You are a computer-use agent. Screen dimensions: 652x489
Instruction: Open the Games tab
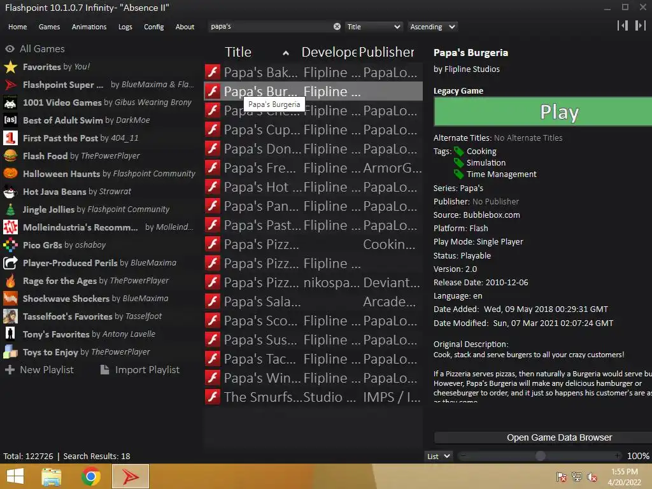(x=49, y=27)
